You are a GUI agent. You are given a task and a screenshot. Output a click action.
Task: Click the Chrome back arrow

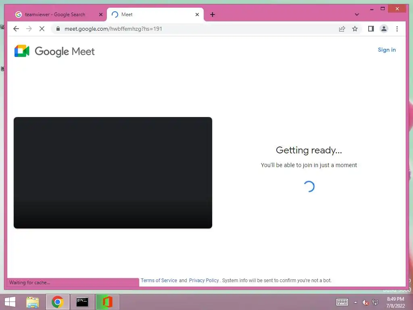[16, 29]
